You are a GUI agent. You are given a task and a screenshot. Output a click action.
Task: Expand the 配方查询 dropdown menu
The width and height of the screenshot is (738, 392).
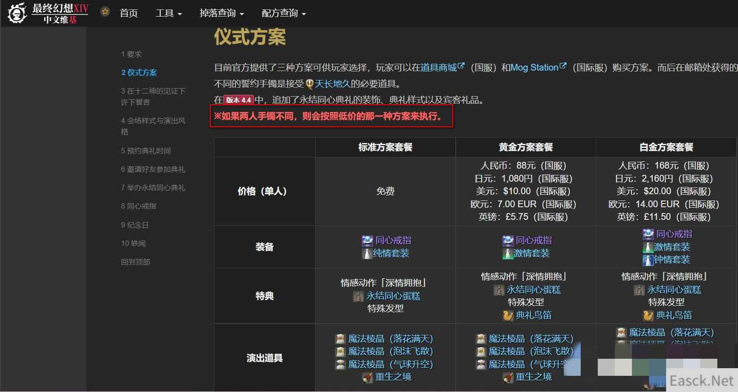284,13
